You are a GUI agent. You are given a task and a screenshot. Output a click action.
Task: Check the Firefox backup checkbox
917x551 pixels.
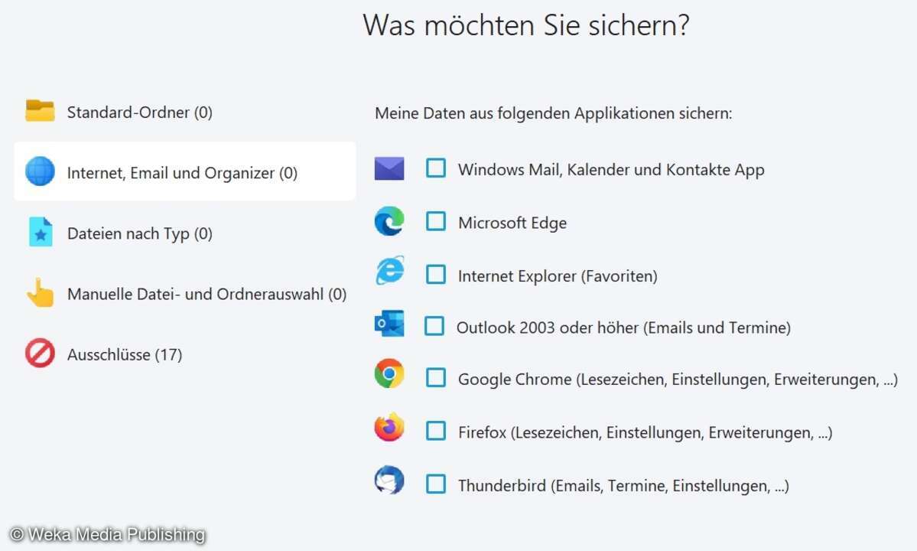pyautogui.click(x=436, y=431)
